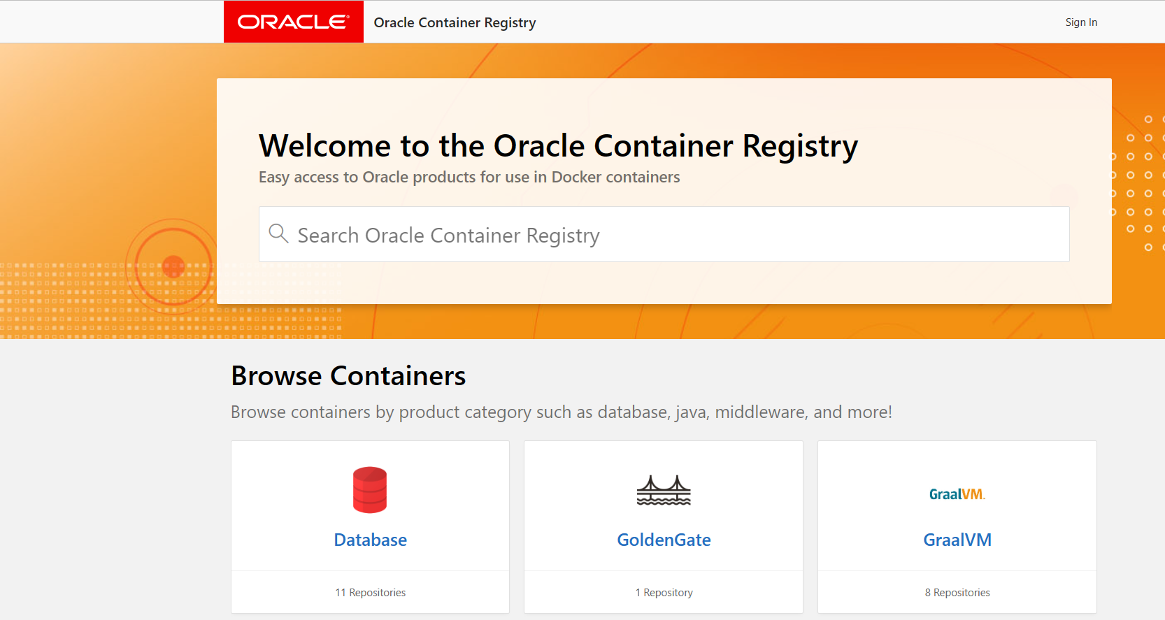1165x620 pixels.
Task: Click the Browse containers by product category description
Action: (x=561, y=412)
